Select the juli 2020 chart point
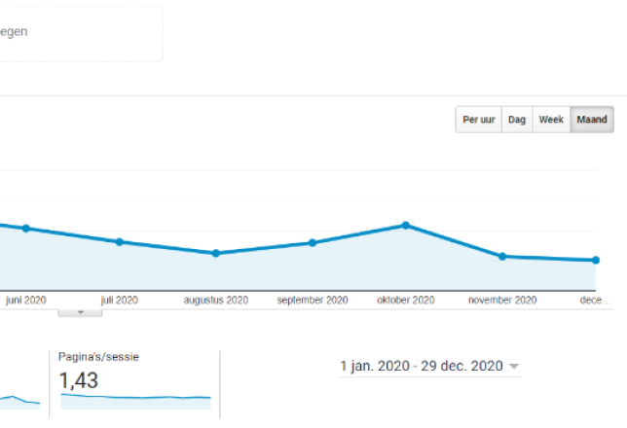Viewport: 627px width, 428px height. [x=120, y=241]
